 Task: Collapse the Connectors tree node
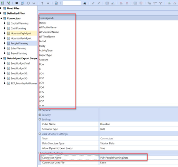(x=1, y=18)
